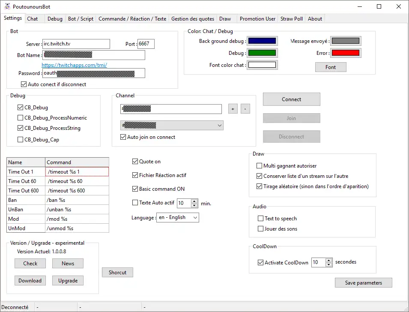The width and height of the screenshot is (409, 312).
Task: Click the /timeout %s 600 cell
Action: coord(77,191)
